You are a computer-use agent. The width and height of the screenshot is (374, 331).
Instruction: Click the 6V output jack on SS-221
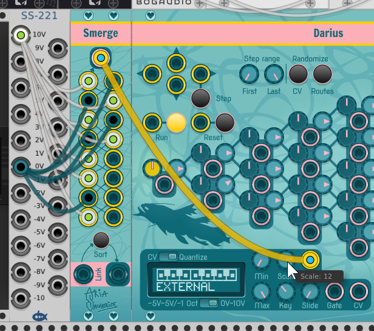21,88
